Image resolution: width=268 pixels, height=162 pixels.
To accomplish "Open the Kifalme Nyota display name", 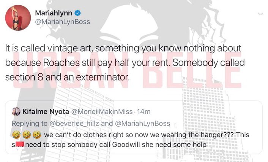I will coord(46,112).
